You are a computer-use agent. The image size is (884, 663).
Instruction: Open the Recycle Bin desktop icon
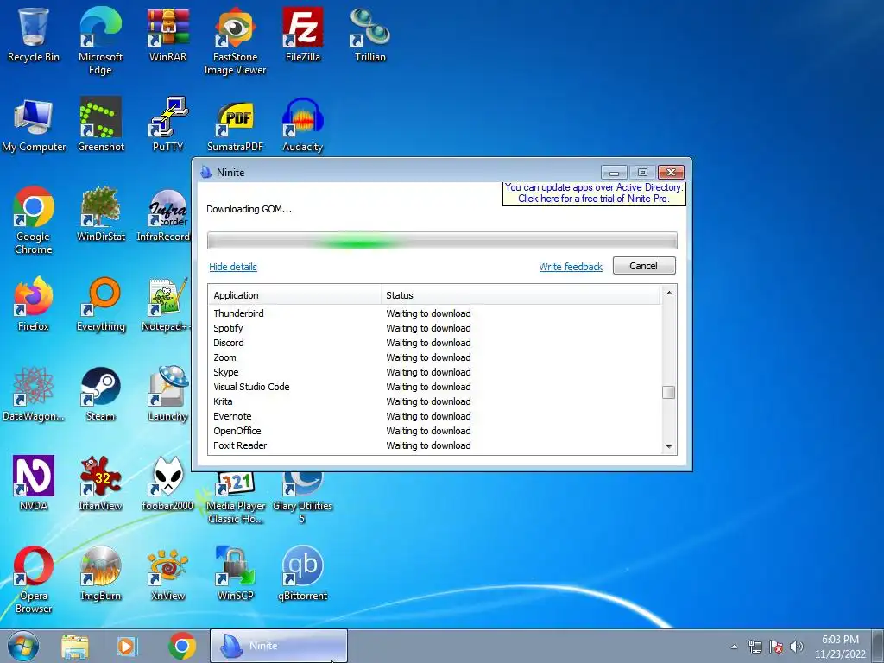[34, 35]
